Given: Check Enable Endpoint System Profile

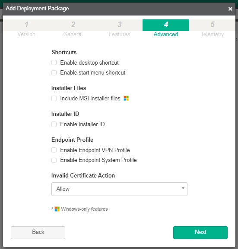Looking at the screenshot, I should 54,160.
